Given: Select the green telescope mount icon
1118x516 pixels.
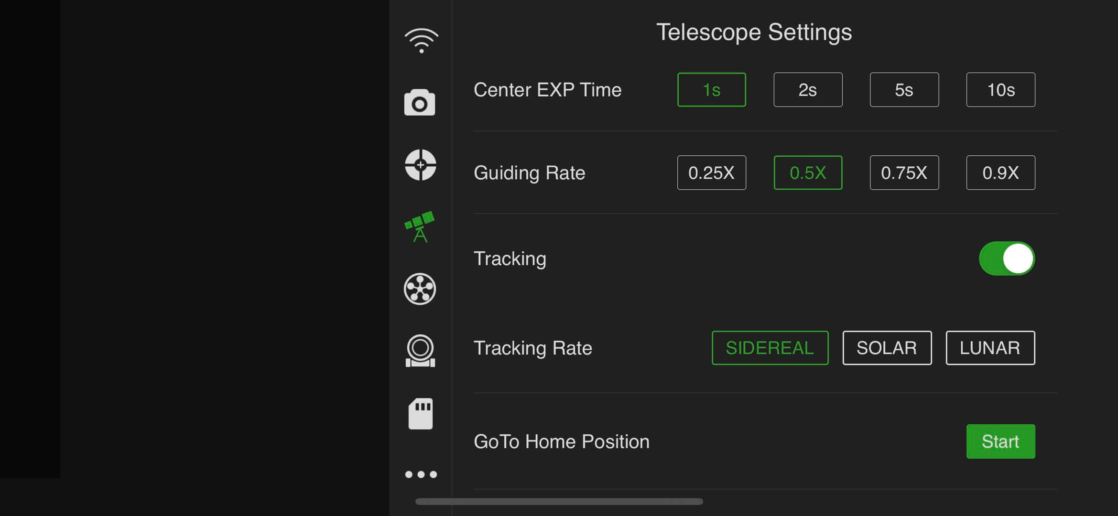Looking at the screenshot, I should tap(420, 226).
